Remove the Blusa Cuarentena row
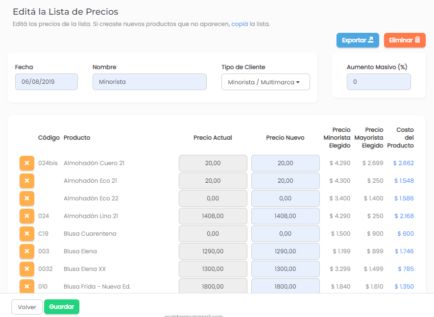 pyautogui.click(x=27, y=234)
